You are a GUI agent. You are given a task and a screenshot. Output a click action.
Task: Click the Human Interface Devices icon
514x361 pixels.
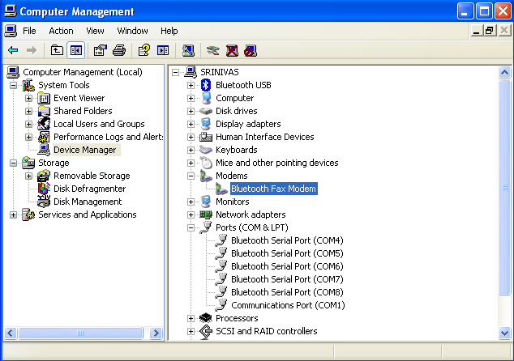coord(206,137)
